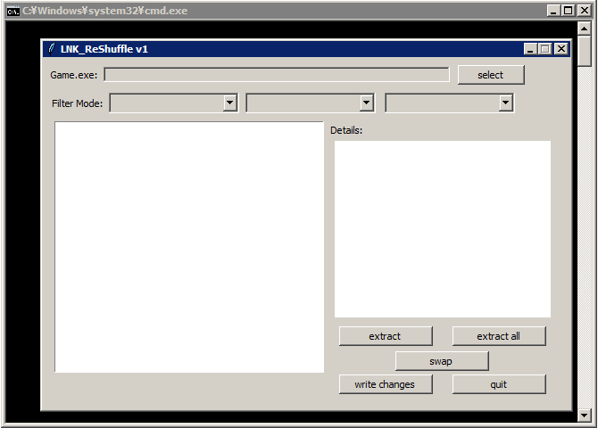Click the extract all button
The height and width of the screenshot is (428, 598).
(x=498, y=336)
